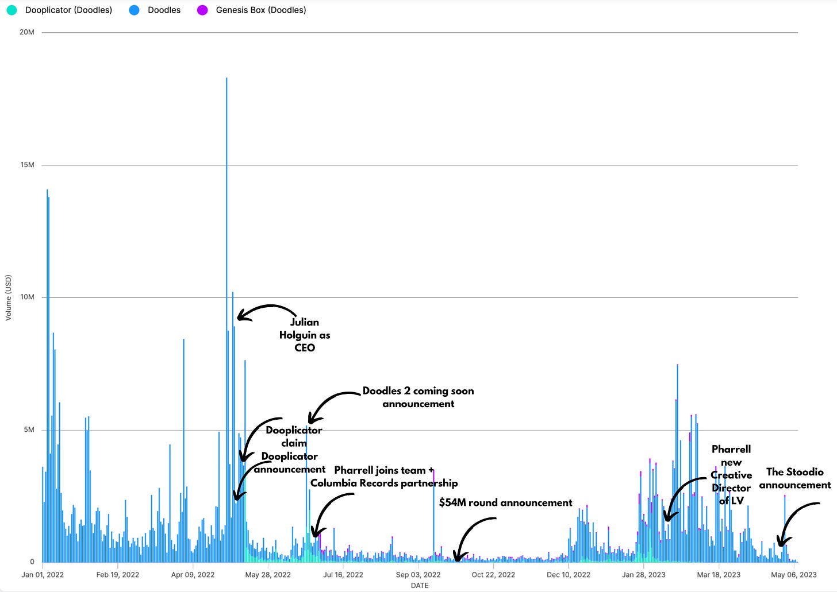Click the 0 y-axis label
The width and height of the screenshot is (837, 592).
(32, 562)
